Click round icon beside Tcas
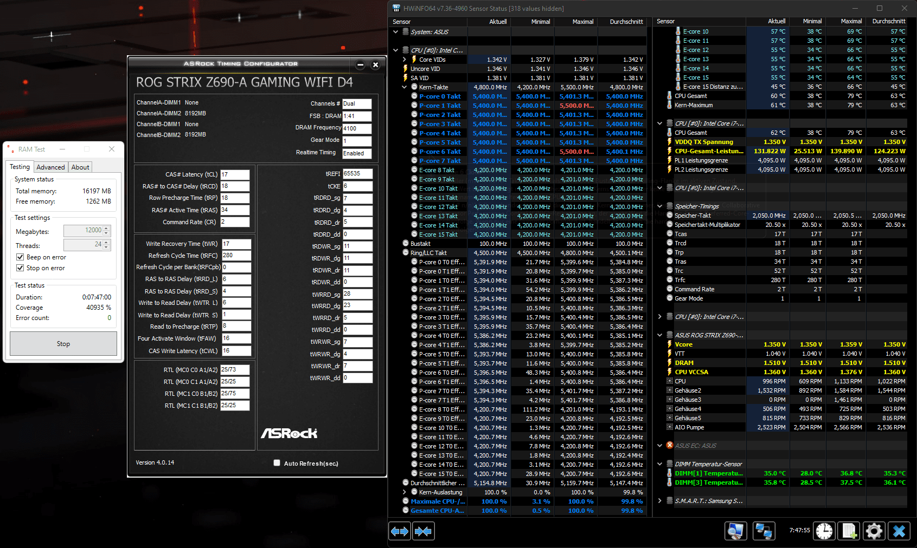 [670, 234]
